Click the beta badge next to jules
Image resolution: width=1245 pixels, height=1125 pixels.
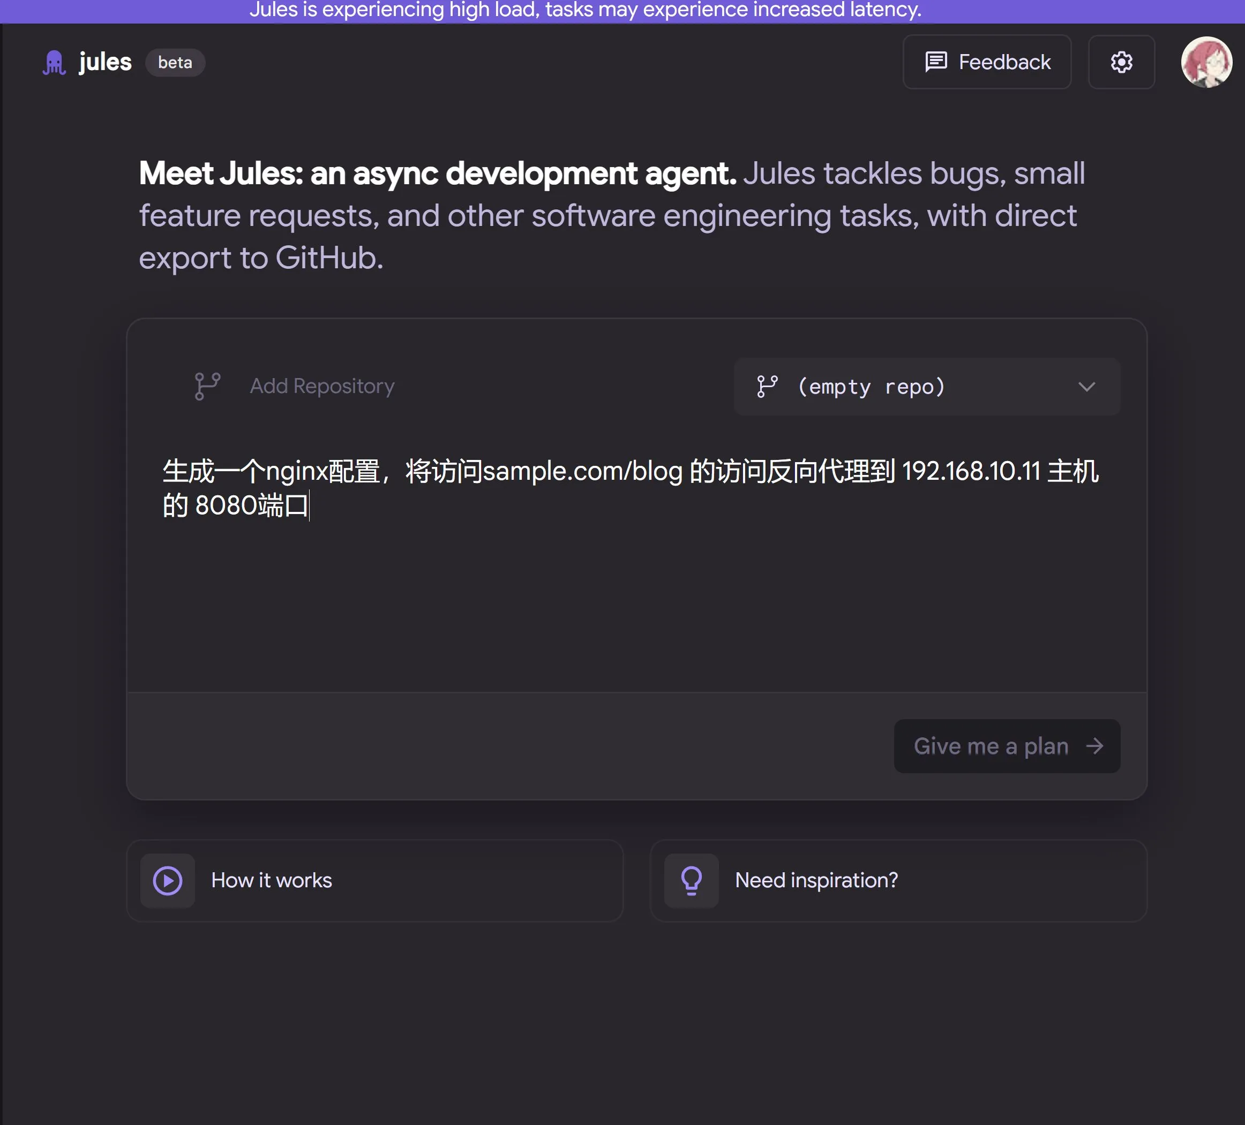click(175, 63)
